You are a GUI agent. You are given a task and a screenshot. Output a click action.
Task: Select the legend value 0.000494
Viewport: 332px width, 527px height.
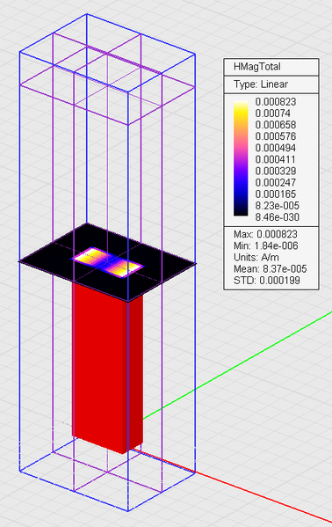(276, 148)
